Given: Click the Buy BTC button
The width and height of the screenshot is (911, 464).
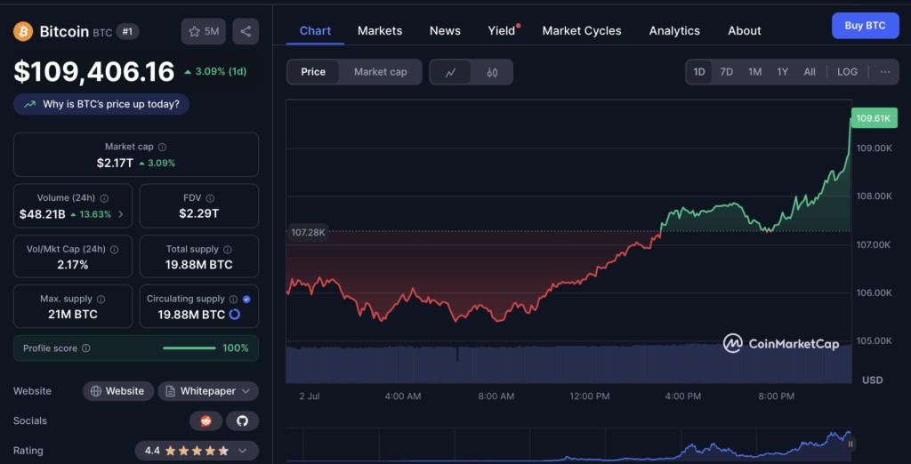Looking at the screenshot, I should pyautogui.click(x=865, y=26).
